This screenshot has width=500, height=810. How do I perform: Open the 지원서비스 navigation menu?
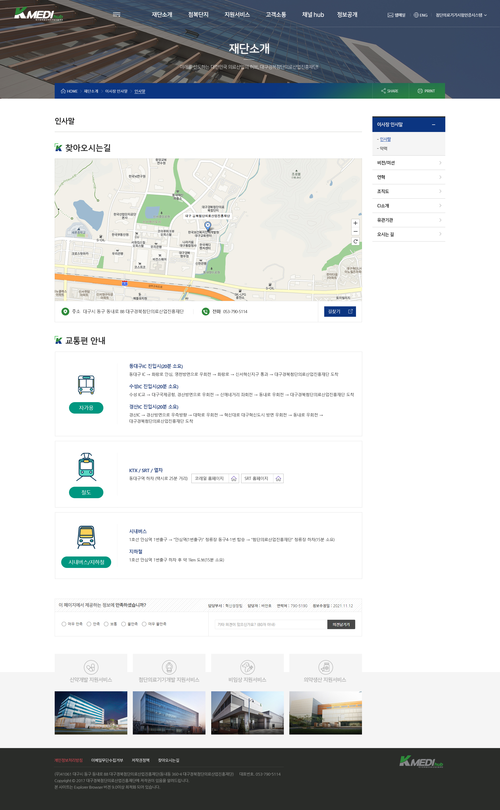click(237, 14)
